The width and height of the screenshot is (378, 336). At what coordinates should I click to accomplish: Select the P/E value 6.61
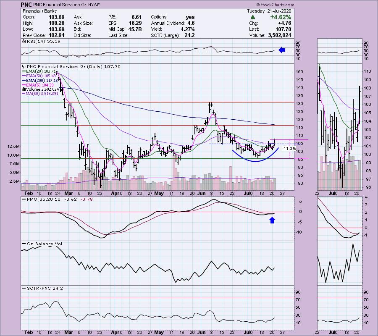(x=136, y=17)
